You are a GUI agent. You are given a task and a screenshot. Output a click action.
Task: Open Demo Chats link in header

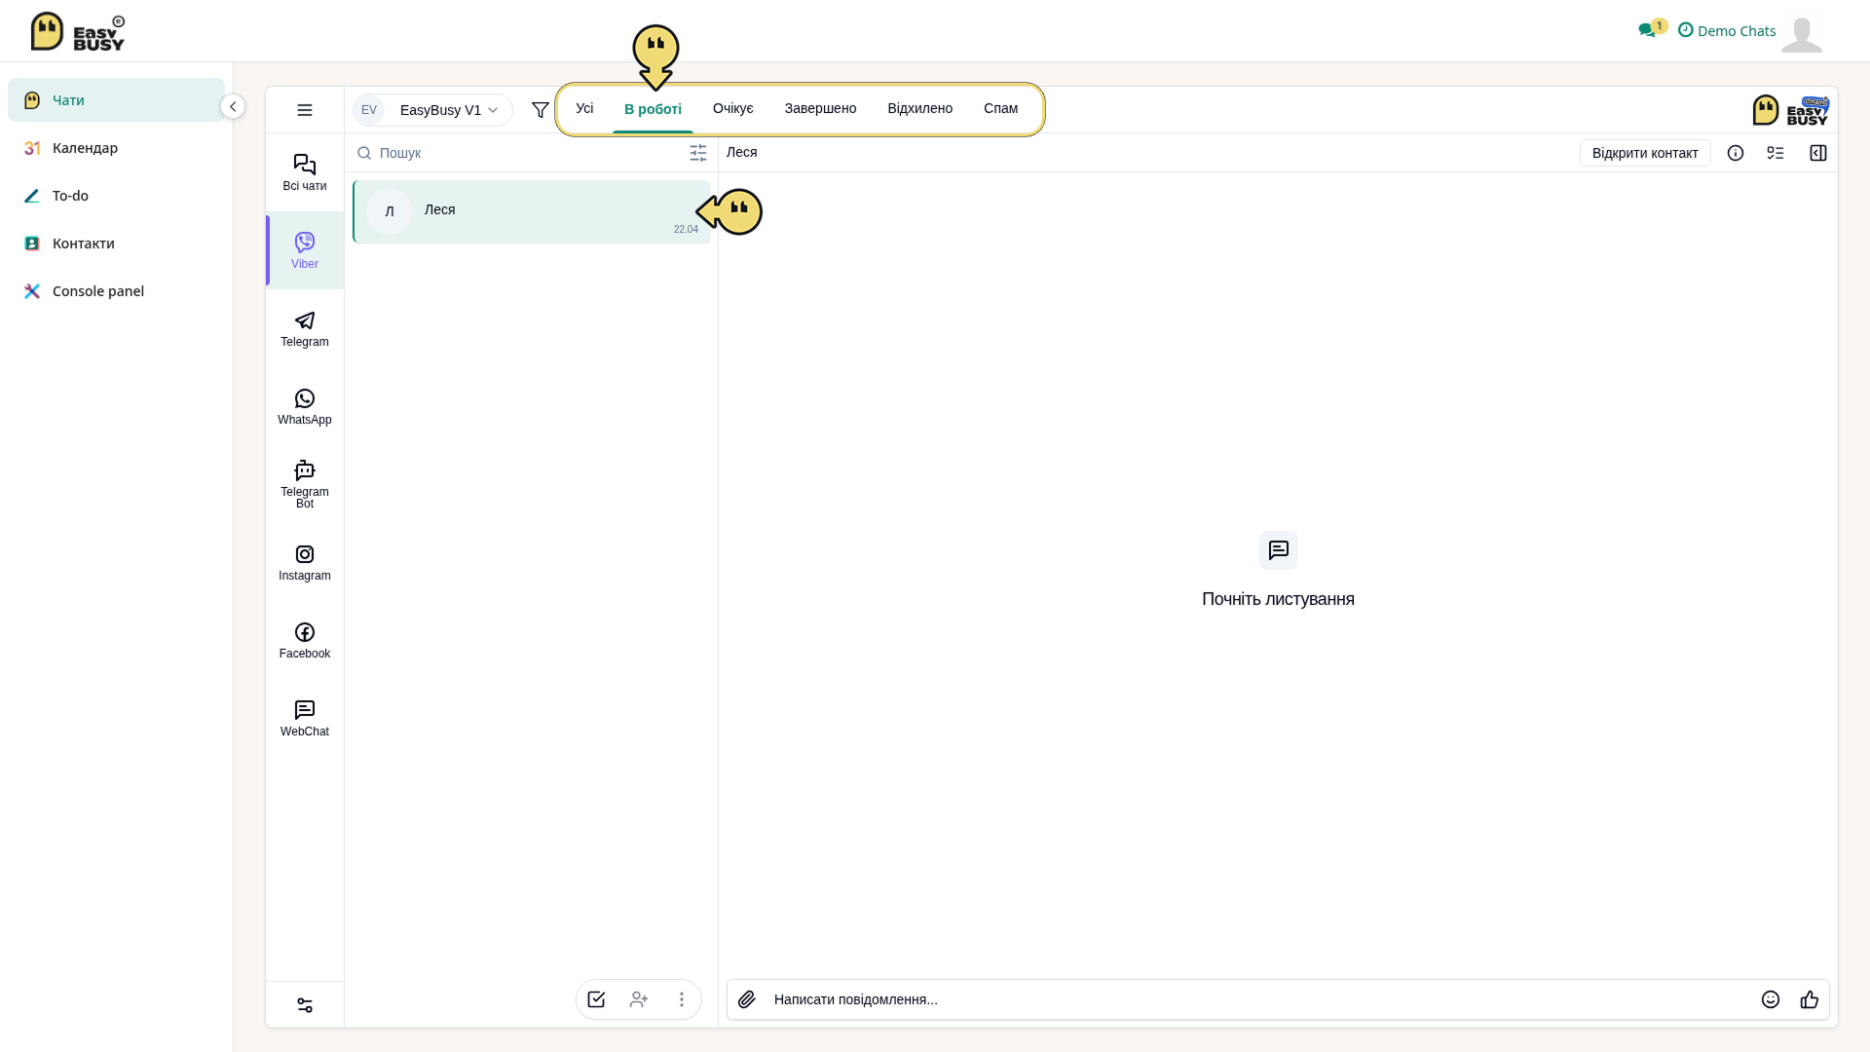click(x=1727, y=31)
